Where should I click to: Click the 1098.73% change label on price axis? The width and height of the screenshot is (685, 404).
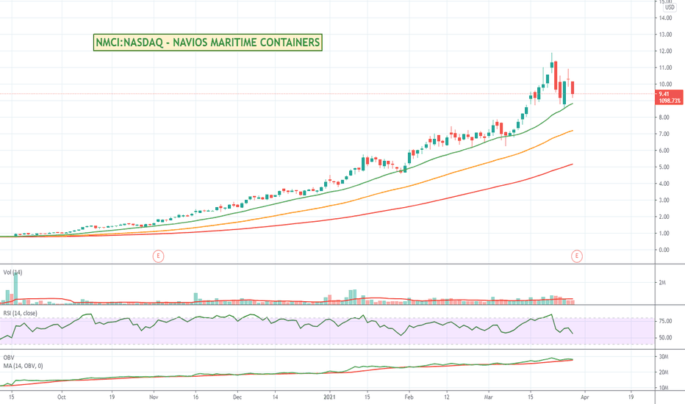point(670,101)
